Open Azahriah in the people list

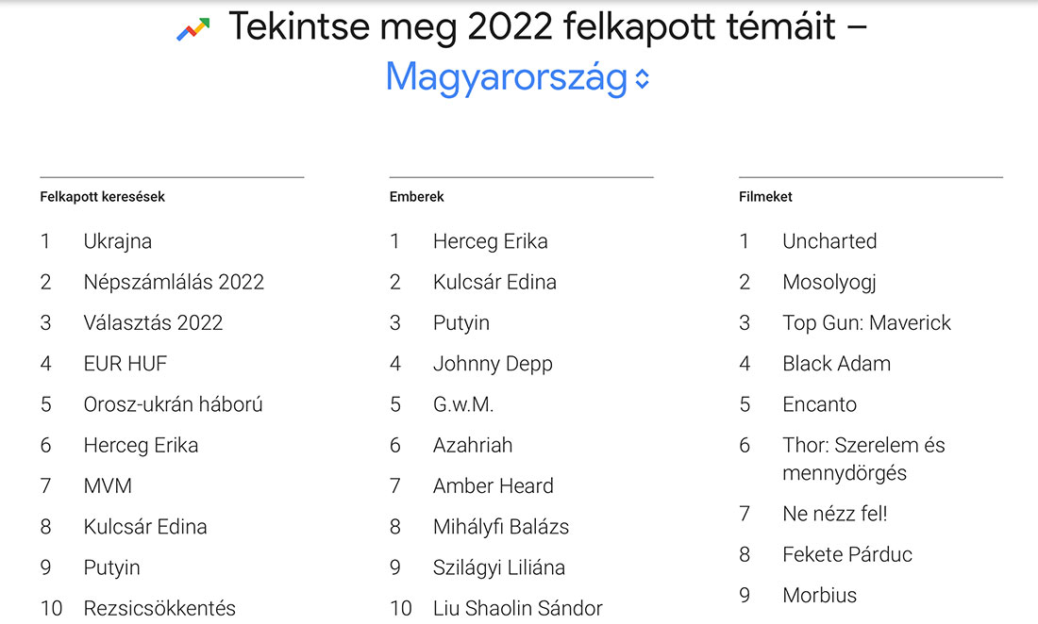(473, 446)
